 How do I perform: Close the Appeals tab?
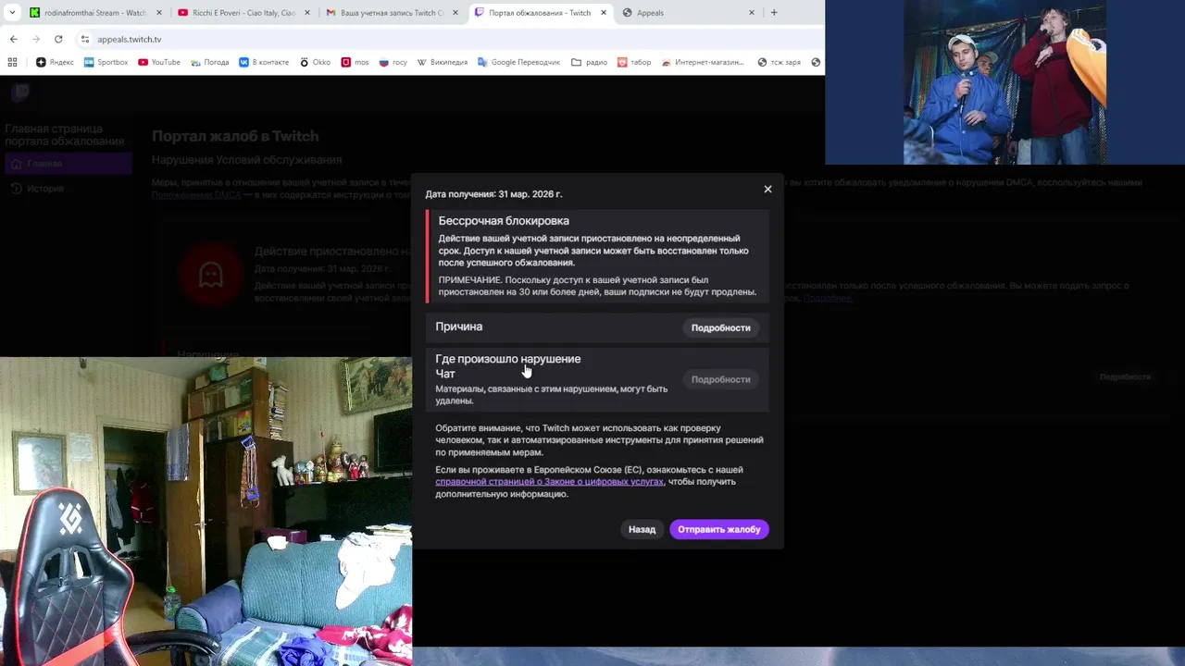pos(752,13)
